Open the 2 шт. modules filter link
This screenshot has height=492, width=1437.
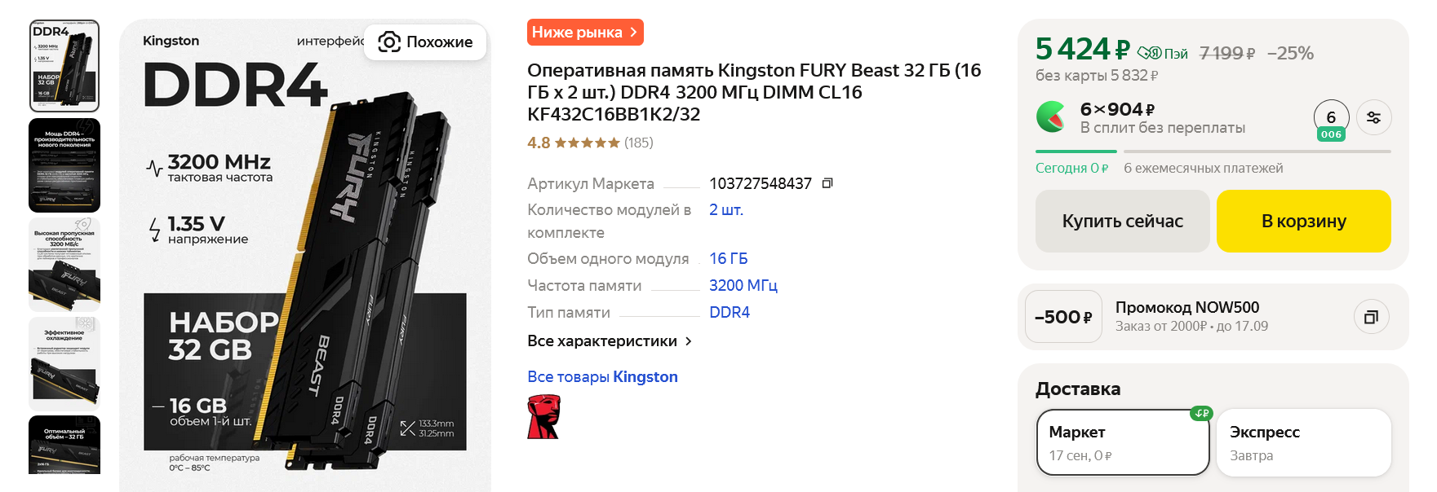coord(725,210)
